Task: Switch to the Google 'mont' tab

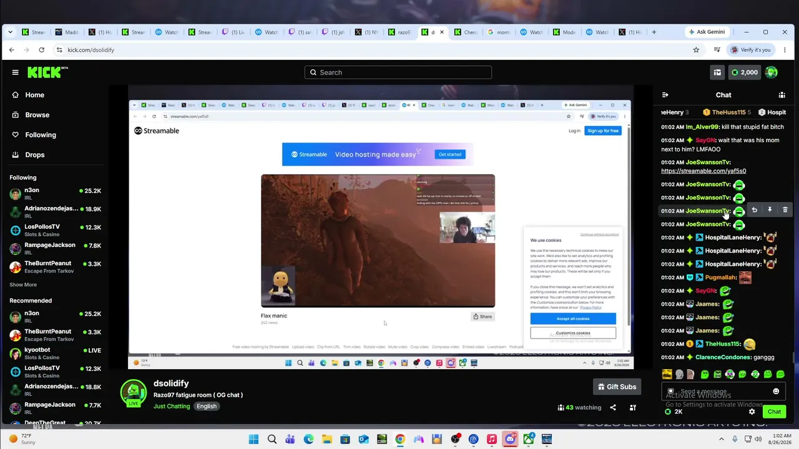Action: click(499, 32)
